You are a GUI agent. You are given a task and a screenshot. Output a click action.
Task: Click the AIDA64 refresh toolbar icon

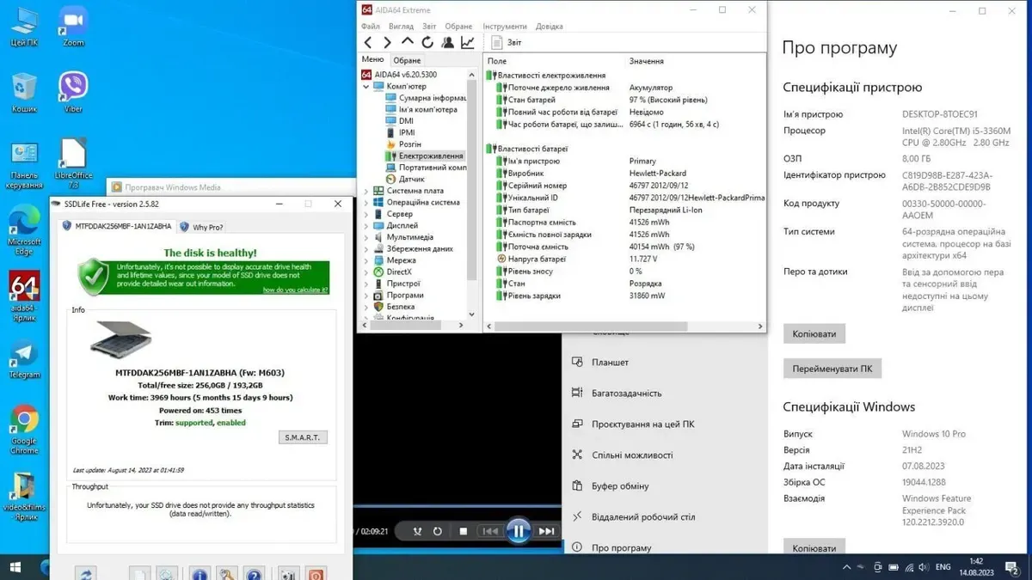click(427, 42)
